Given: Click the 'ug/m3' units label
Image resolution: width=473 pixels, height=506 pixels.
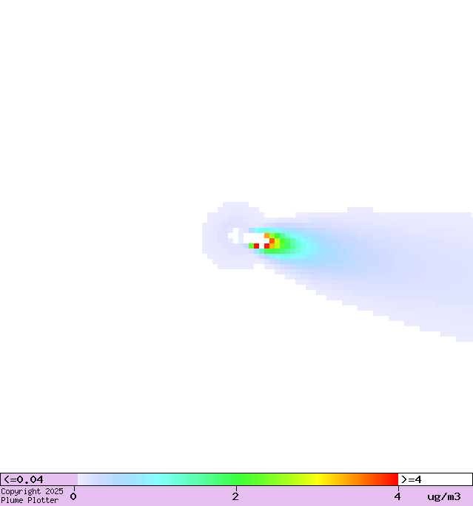Looking at the screenshot, I should 444,496.
